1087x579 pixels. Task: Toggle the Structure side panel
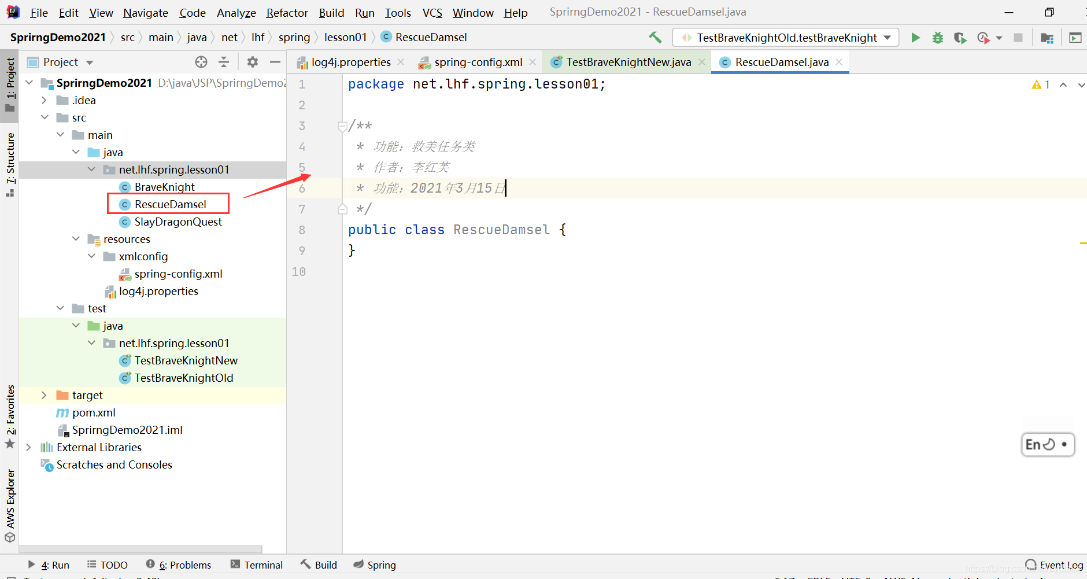[x=10, y=164]
